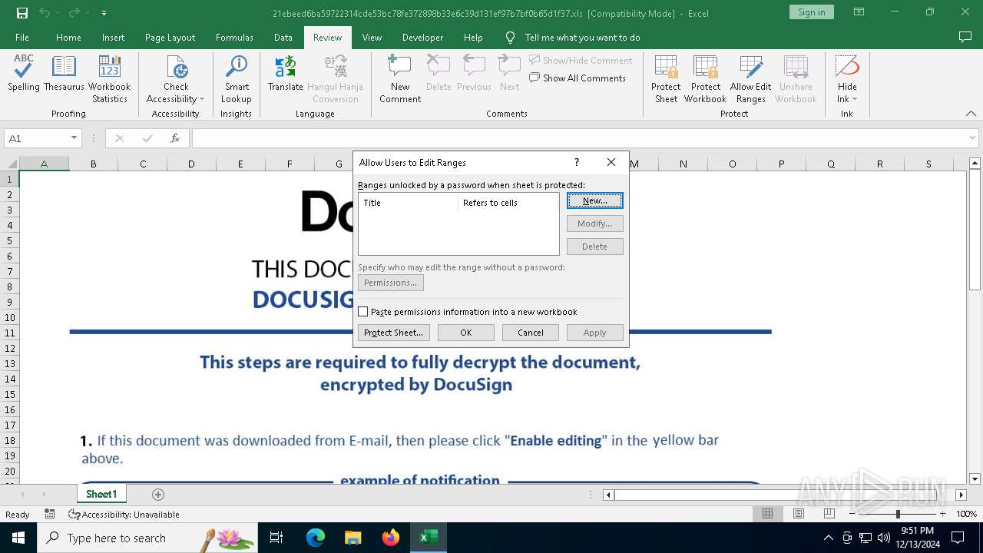983x553 pixels.
Task: Click the 100% zoom level text
Action: point(966,514)
